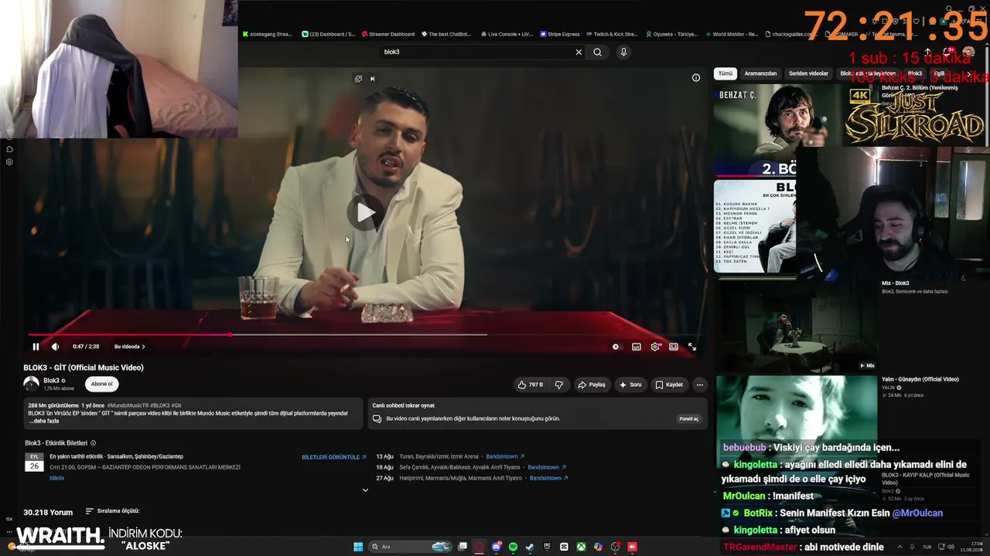Subscribe with the 'Abone ol' button

[101, 384]
